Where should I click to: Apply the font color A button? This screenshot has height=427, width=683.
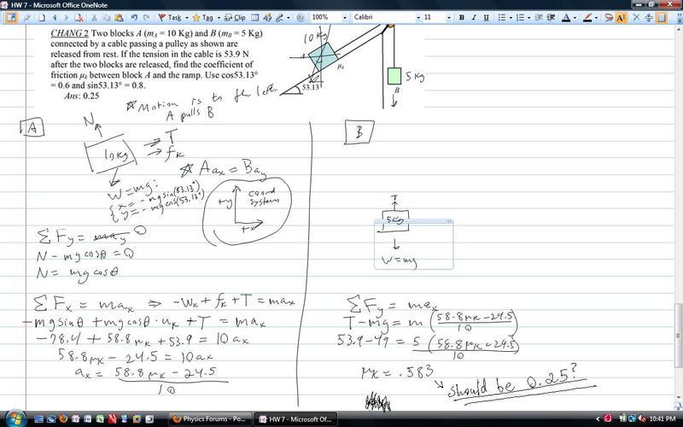pos(566,18)
